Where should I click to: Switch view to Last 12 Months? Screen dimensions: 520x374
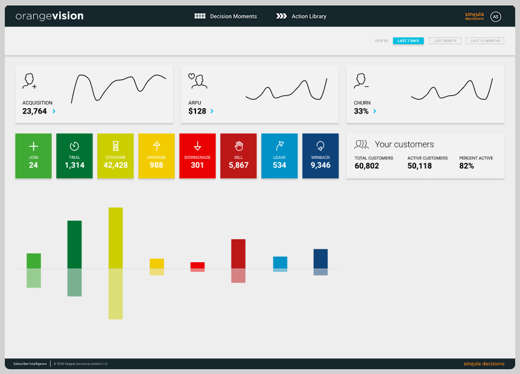[485, 41]
